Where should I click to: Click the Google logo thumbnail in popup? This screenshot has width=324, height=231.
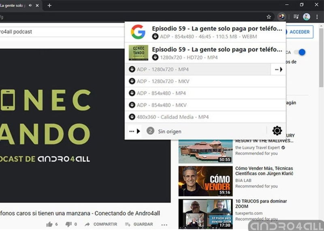coord(138,32)
